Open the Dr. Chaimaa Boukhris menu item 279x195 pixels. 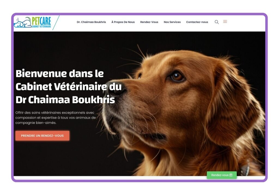pyautogui.click(x=91, y=22)
